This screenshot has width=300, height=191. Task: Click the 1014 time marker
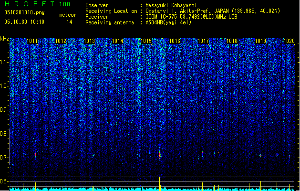click(117, 41)
